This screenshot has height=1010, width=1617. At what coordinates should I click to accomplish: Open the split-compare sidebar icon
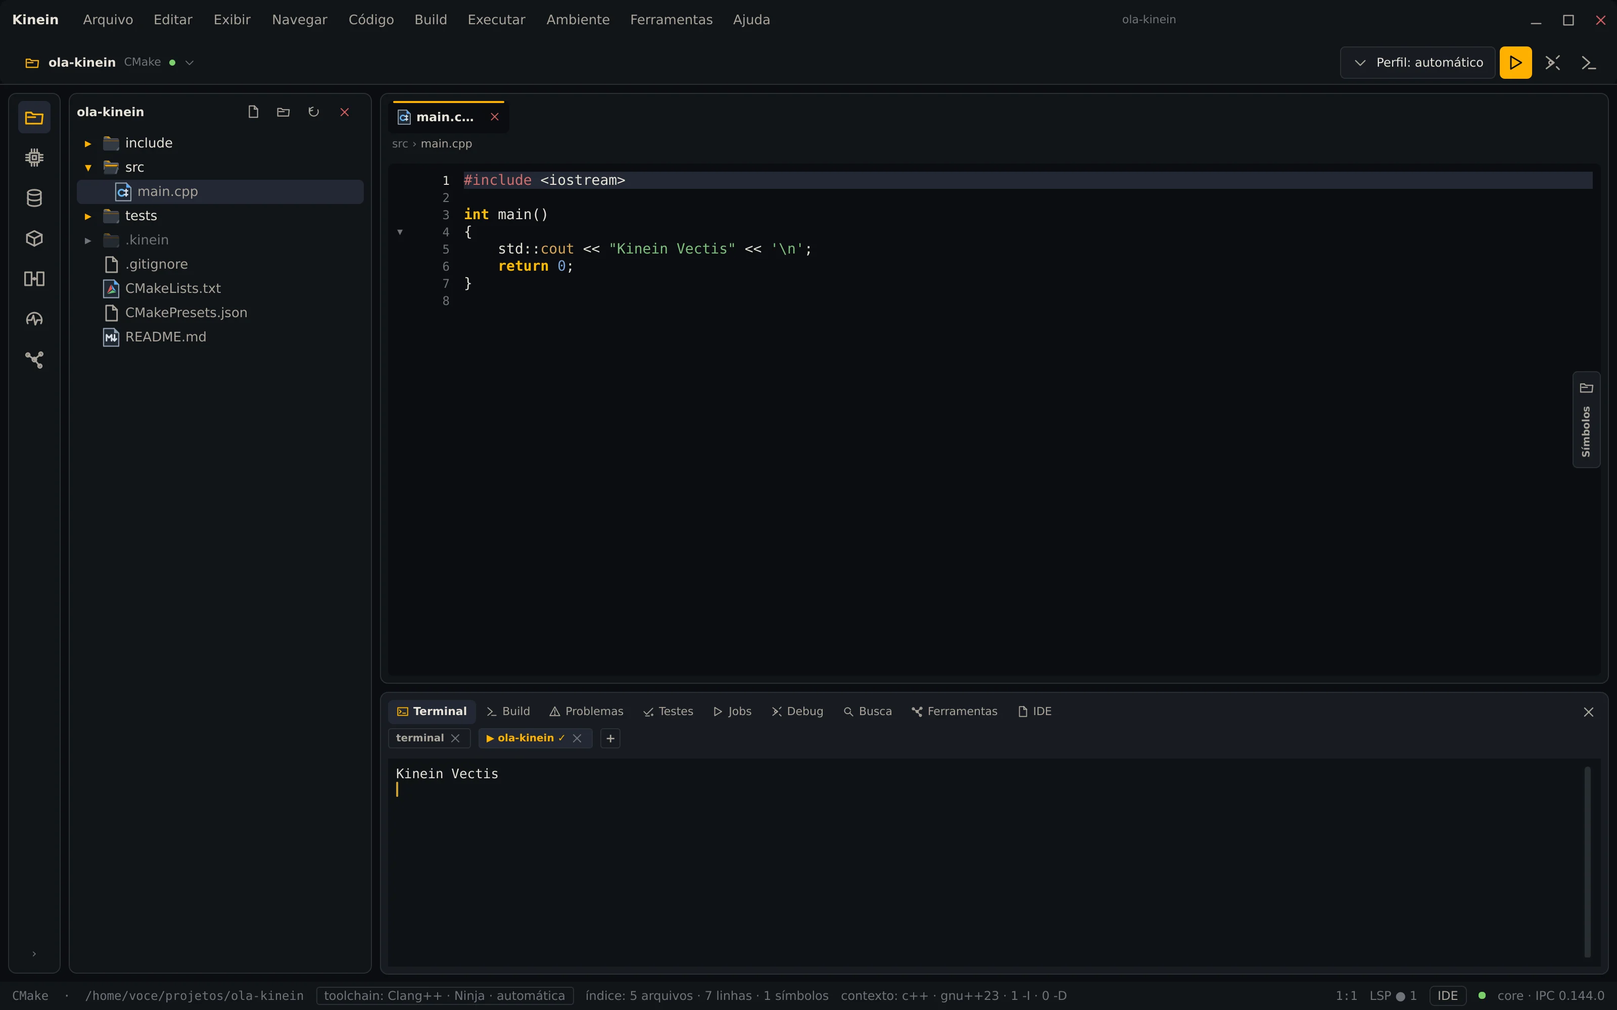tap(34, 279)
